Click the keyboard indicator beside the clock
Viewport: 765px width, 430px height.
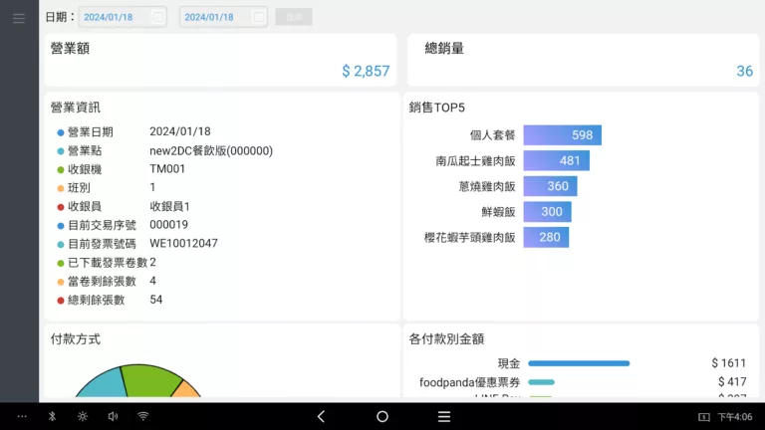[x=703, y=416]
